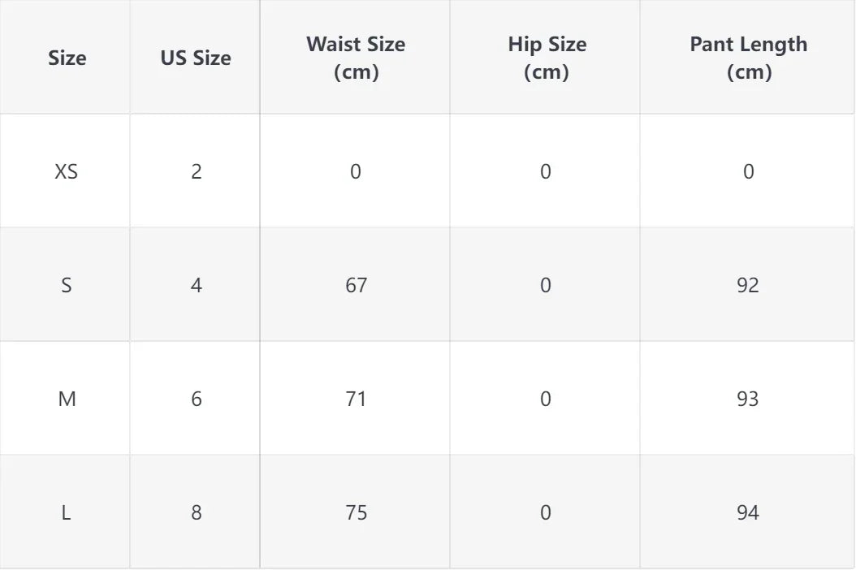Select the "US Size" column header
The height and width of the screenshot is (570, 856).
[196, 58]
